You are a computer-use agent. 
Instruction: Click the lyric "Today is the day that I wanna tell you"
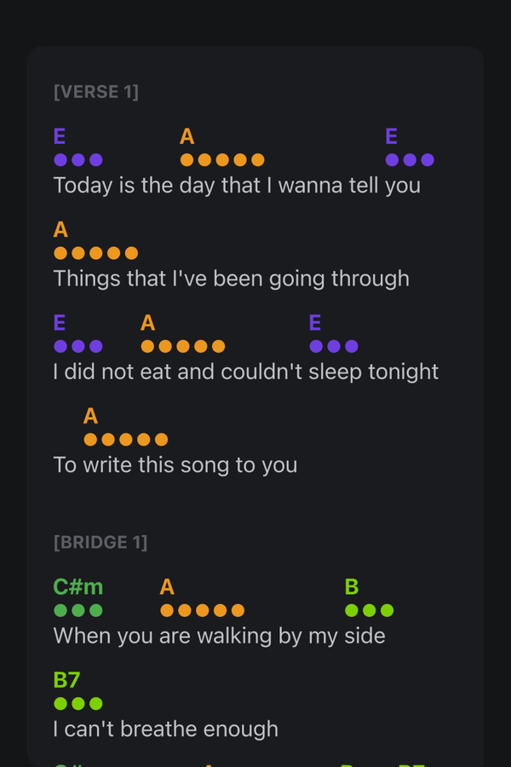click(x=237, y=185)
